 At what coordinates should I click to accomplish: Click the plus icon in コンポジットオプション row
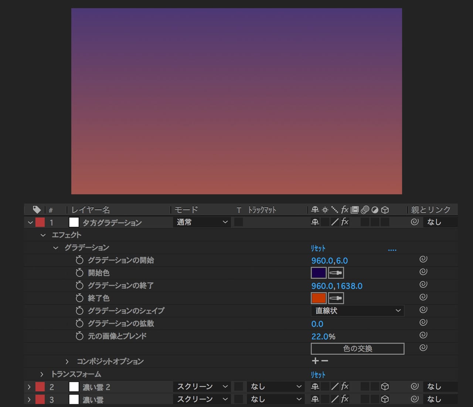[315, 361]
